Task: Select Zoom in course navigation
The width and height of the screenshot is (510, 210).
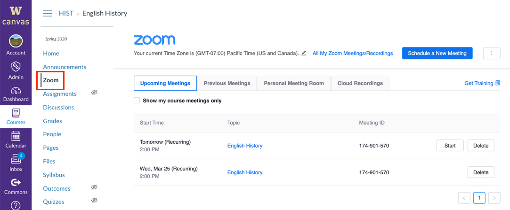Action: pos(51,80)
